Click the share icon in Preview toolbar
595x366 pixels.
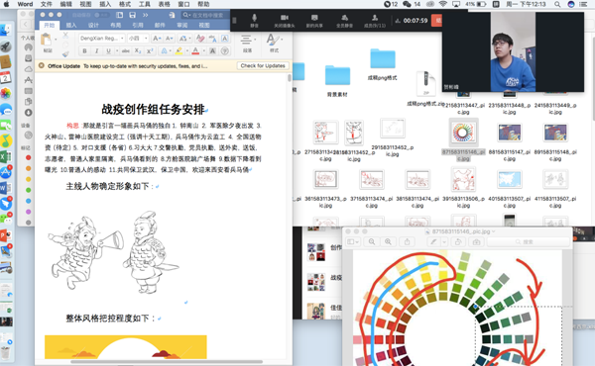407,241
